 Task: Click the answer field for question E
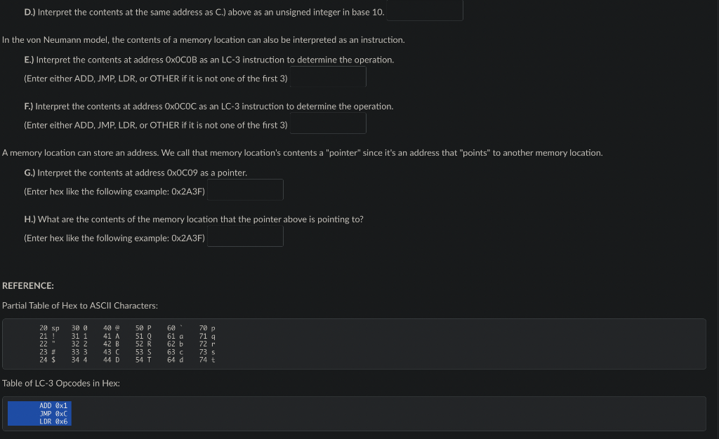pyautogui.click(x=327, y=77)
